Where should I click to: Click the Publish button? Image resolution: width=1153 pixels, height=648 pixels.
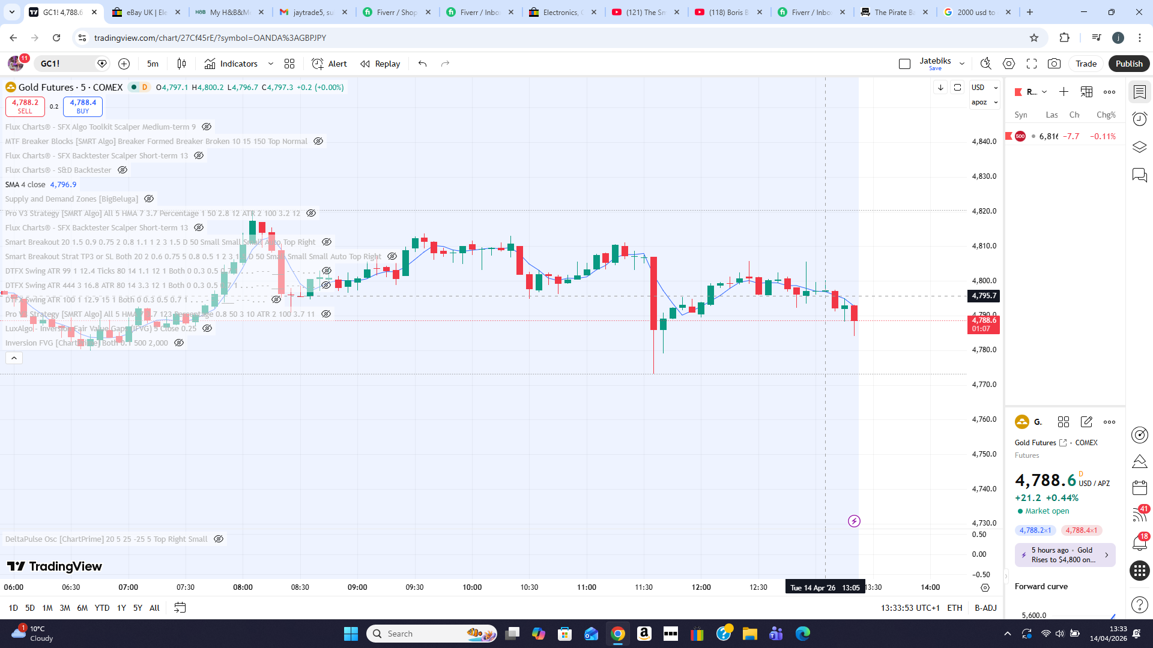tap(1128, 64)
